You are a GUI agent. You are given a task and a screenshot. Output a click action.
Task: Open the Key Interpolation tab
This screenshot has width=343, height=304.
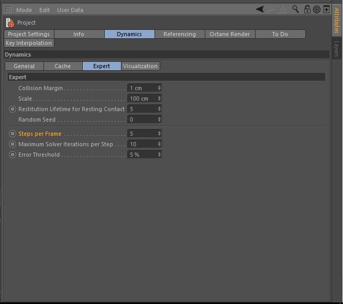29,43
